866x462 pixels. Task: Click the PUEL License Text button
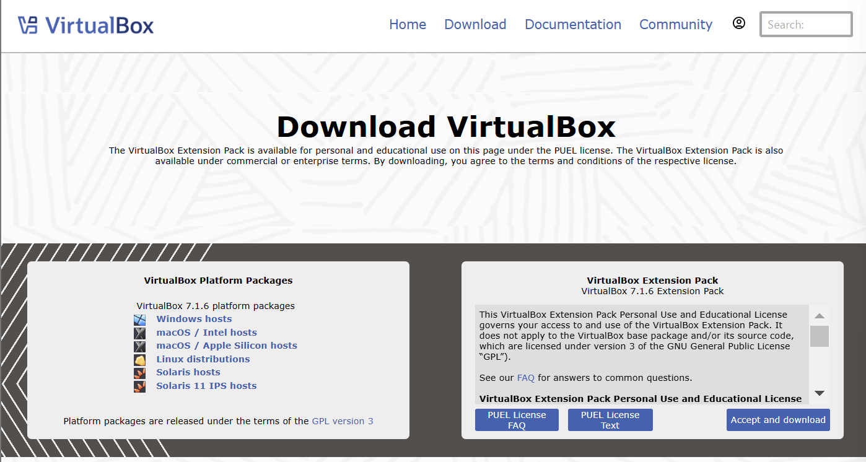[x=610, y=420]
